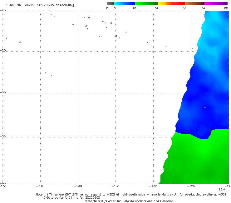This screenshot has width=231, height=203.
Task: Click the color bar label '34'
Action: (x=156, y=8)
